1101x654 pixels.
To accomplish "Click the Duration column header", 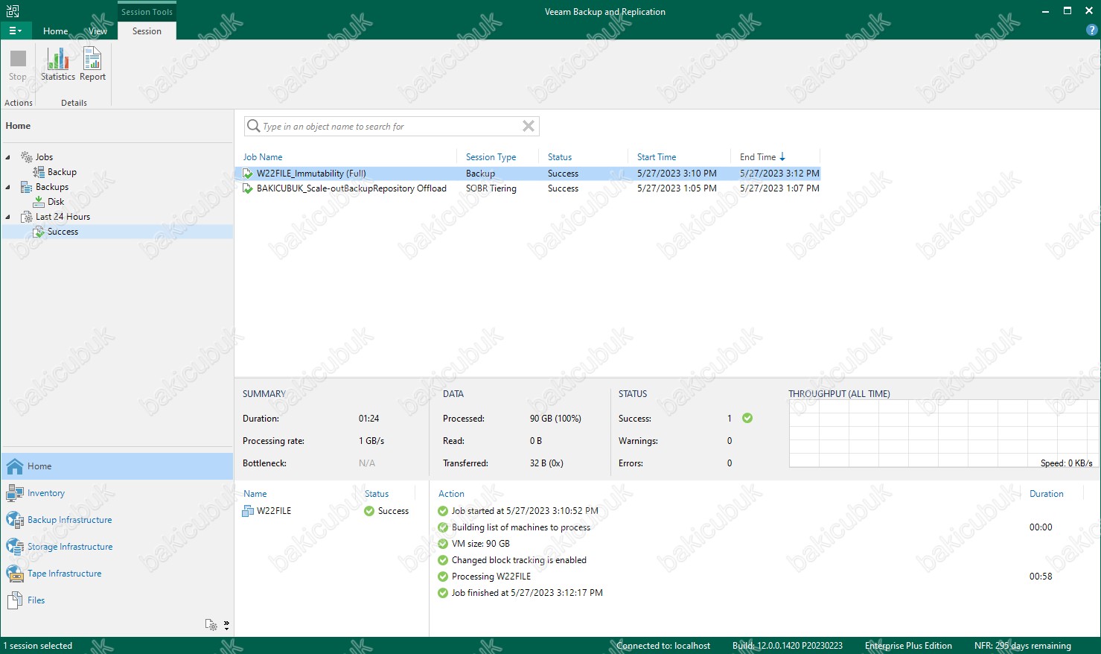I will click(x=1046, y=494).
